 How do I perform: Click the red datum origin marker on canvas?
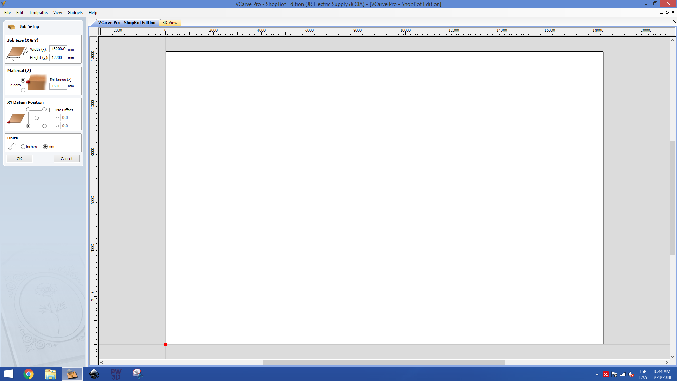(x=165, y=344)
